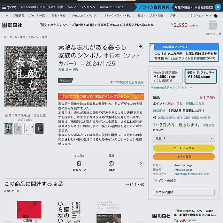Click the Amazon.co.jp seller link

[x=183, y=170]
